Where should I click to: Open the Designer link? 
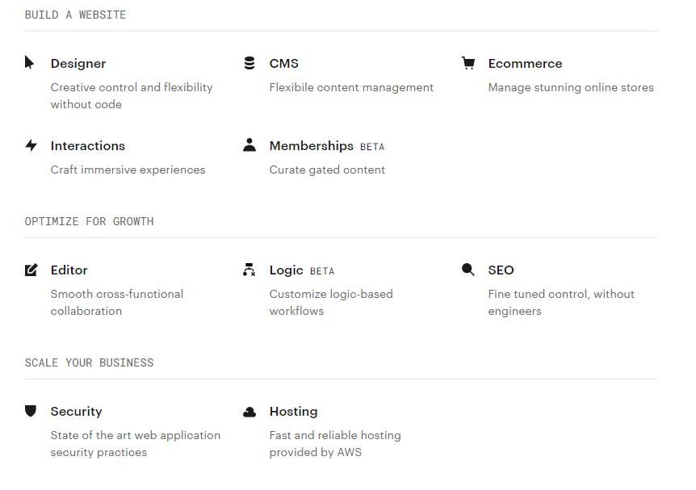point(78,64)
